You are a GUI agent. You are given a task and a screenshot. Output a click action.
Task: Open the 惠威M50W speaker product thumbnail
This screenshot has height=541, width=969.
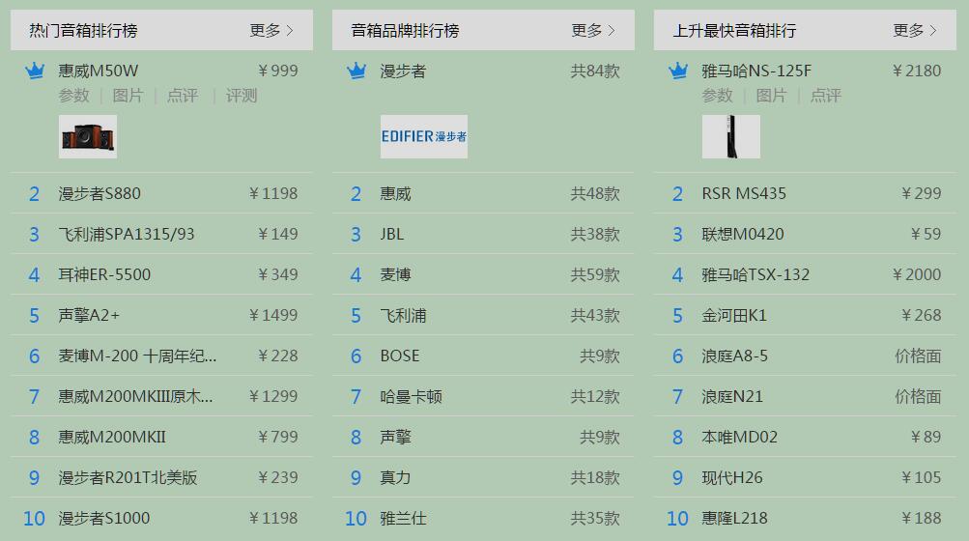(x=88, y=136)
